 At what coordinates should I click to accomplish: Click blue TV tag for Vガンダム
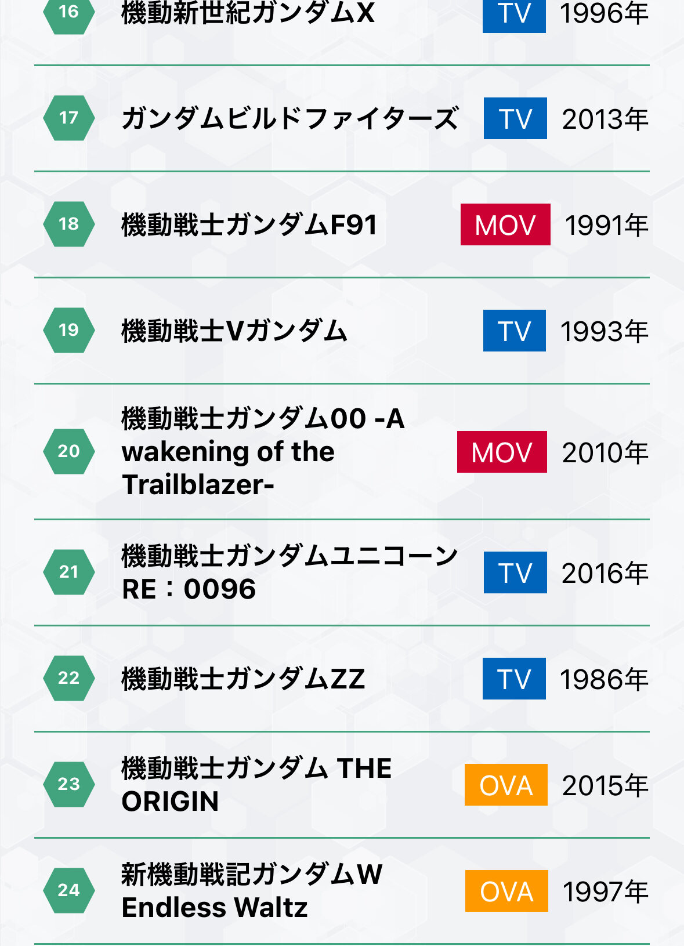click(x=515, y=331)
